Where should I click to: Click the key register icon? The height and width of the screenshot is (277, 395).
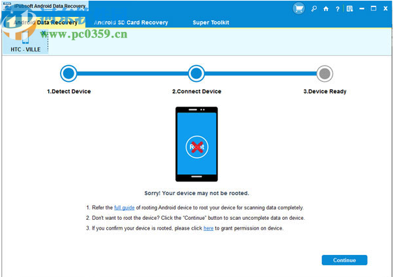[314, 9]
